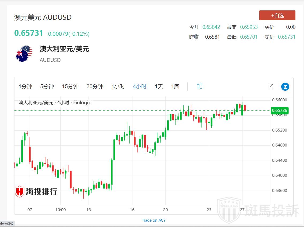This screenshot has height=227, width=304.
Task: Select the active 4小时 timeframe
Action: tap(140, 86)
